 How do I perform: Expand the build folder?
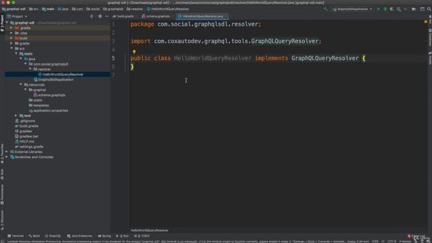(x=11, y=38)
